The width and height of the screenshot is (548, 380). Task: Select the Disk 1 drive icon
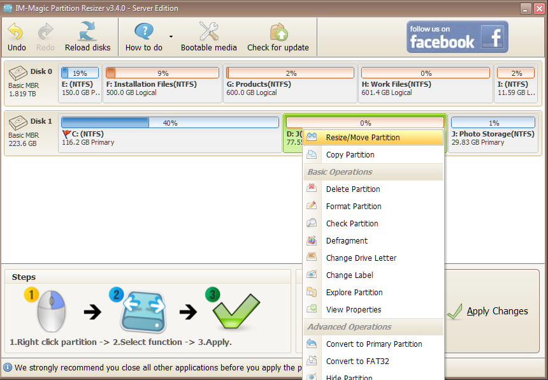point(19,123)
